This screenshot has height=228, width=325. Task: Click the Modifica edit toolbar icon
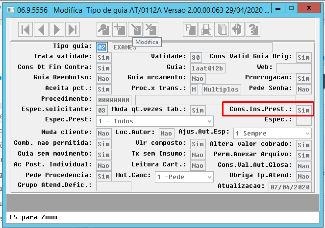click(135, 29)
